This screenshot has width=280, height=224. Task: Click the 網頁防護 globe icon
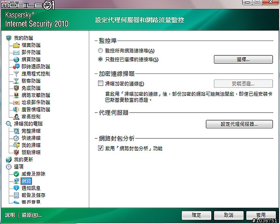(16, 59)
